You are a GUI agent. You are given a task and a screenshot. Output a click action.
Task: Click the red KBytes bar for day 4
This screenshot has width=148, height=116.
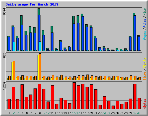[22, 97]
